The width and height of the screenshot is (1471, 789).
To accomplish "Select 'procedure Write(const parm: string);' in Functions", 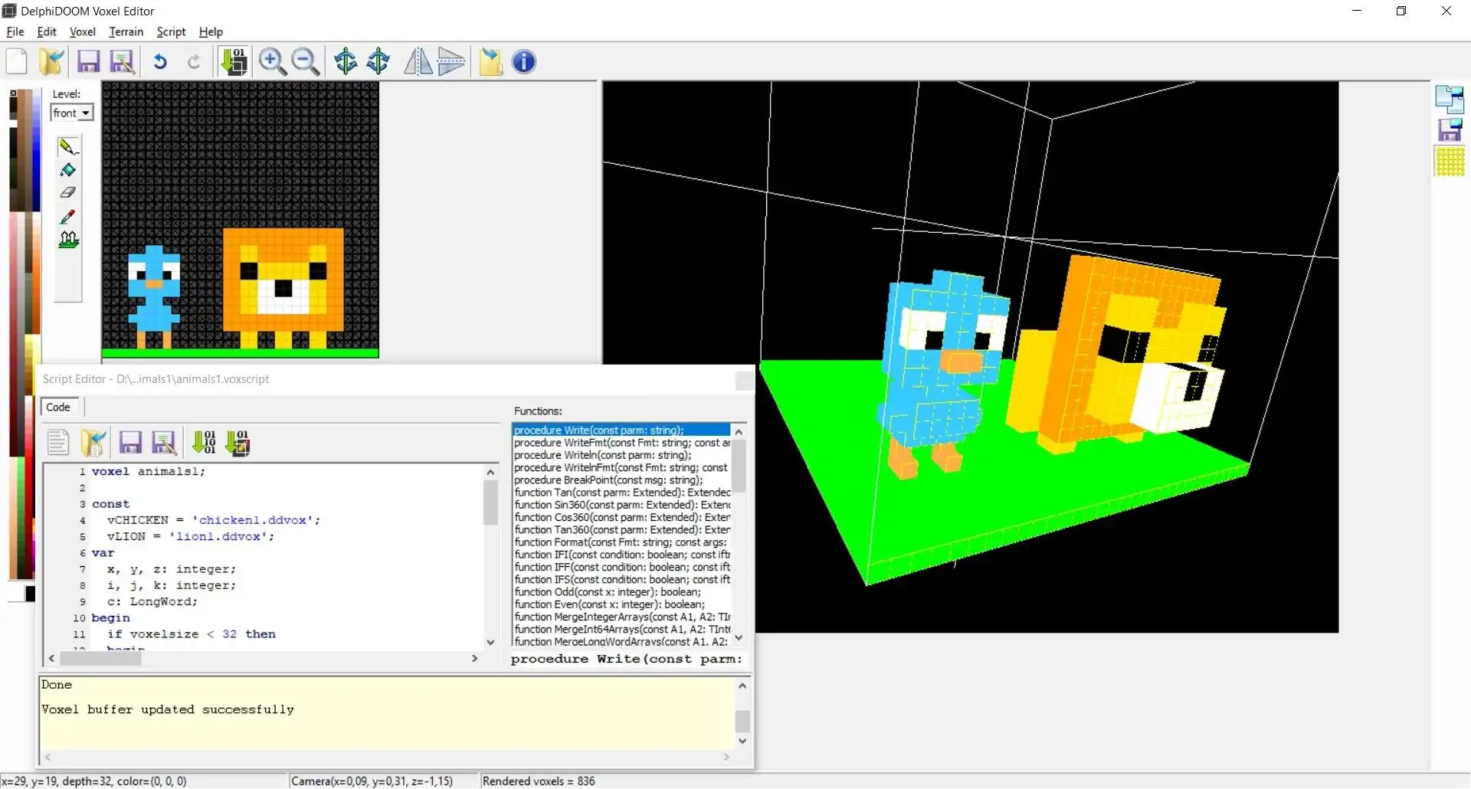I will point(621,430).
